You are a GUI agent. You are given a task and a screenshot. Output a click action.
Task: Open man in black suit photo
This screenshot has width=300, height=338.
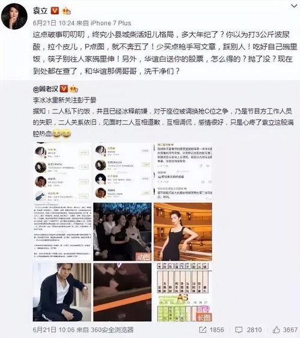(x=62, y=292)
